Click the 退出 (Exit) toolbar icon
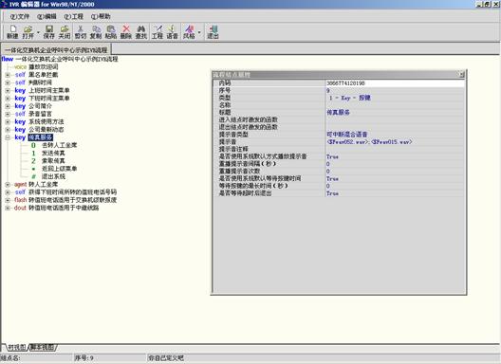Viewport: 501px width, 364px height. tap(213, 32)
